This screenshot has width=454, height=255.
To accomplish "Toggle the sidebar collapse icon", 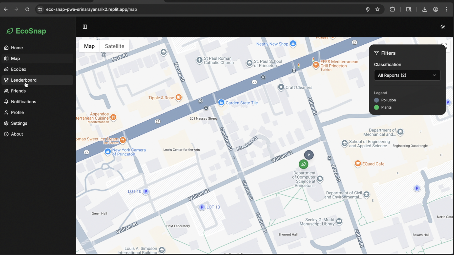I will 85,27.
